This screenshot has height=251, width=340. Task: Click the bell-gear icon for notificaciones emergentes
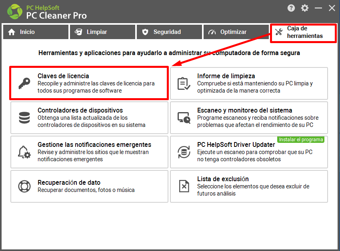(x=24, y=152)
